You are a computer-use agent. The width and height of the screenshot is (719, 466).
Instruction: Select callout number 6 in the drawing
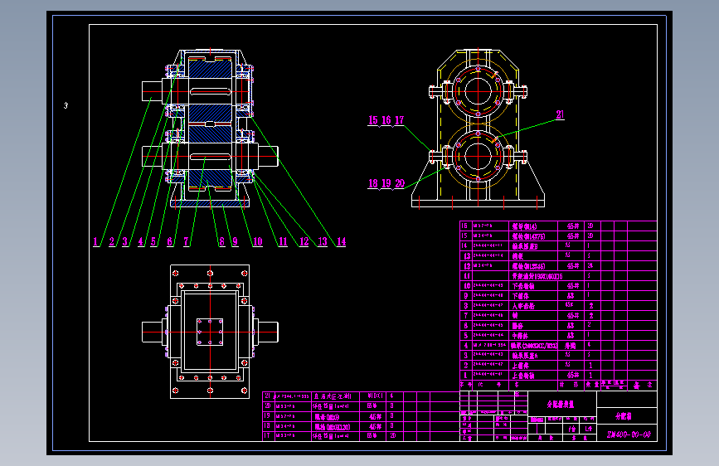point(170,241)
